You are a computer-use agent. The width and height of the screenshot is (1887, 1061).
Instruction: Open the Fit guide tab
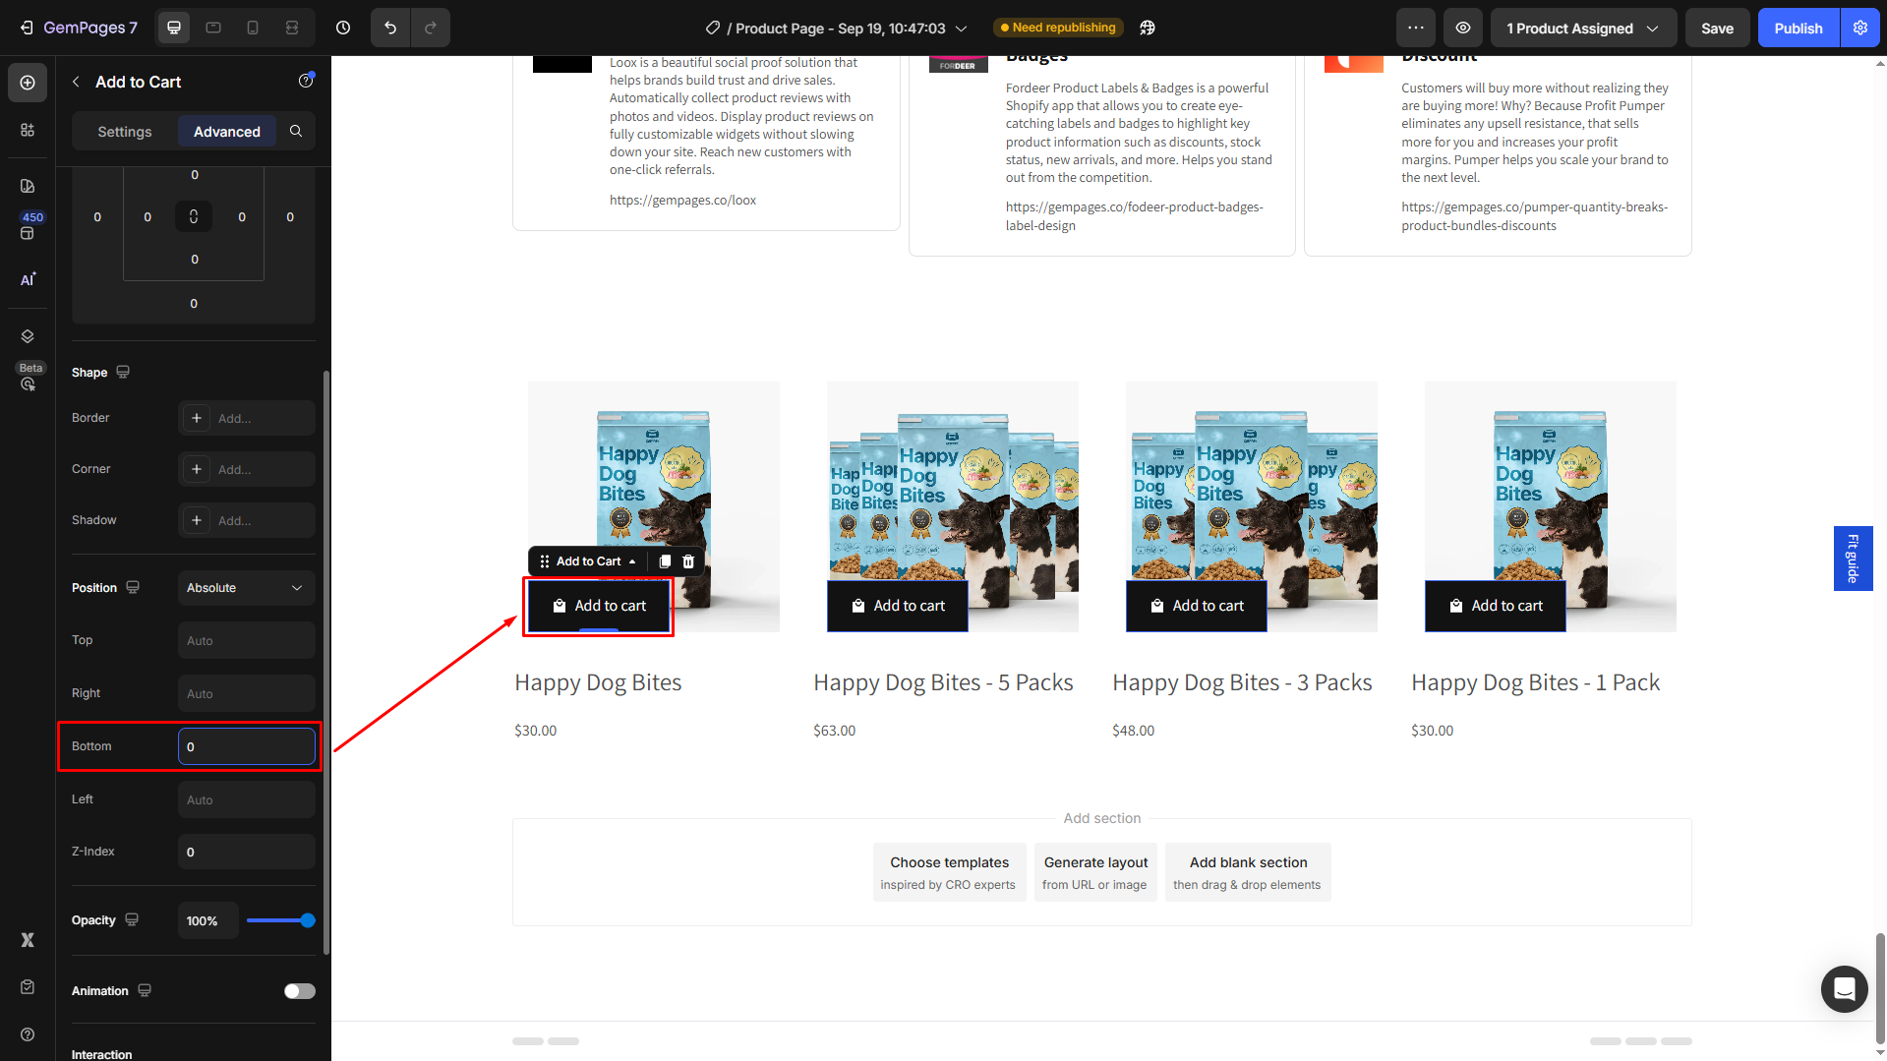(1853, 559)
